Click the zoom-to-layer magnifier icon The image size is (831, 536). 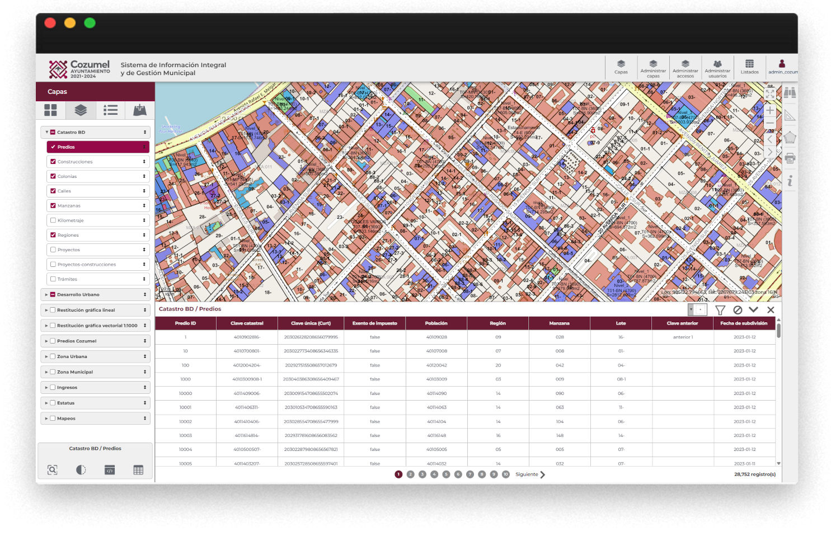(53, 470)
